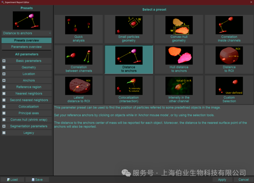Click the Load button
254x183 pixels.
[12, 180]
